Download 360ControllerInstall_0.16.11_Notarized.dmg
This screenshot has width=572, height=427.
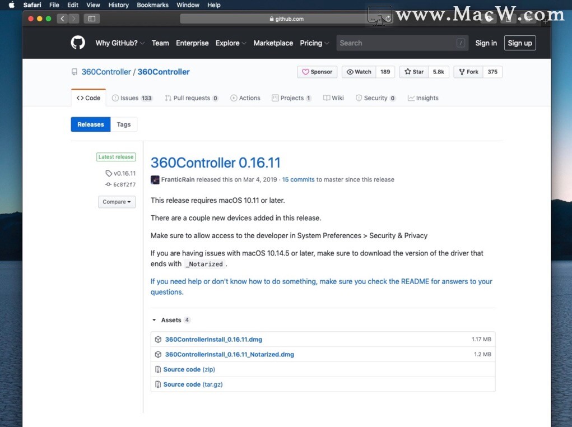click(x=230, y=354)
